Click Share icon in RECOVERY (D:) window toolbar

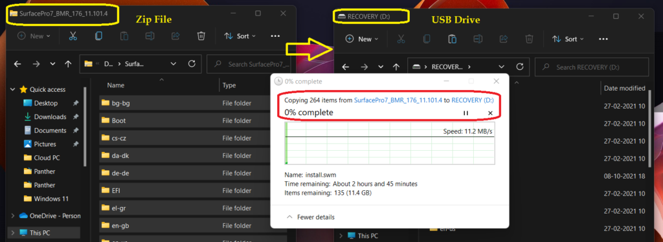pyautogui.click(x=504, y=39)
